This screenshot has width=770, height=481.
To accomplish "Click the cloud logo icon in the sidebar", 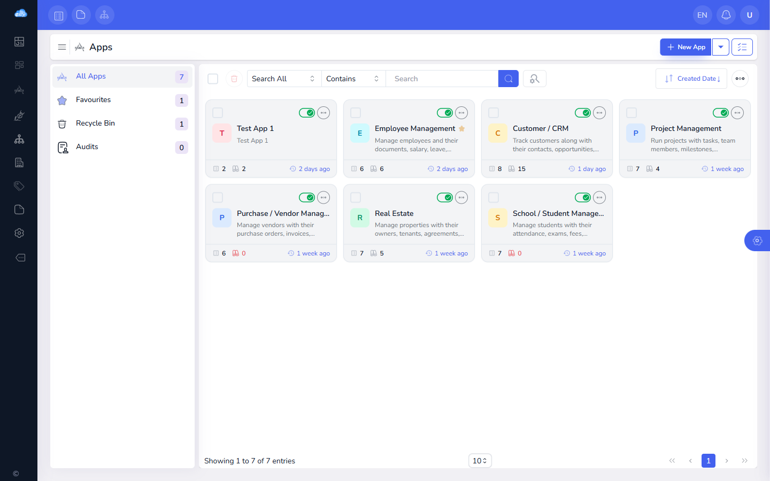I will coord(20,13).
